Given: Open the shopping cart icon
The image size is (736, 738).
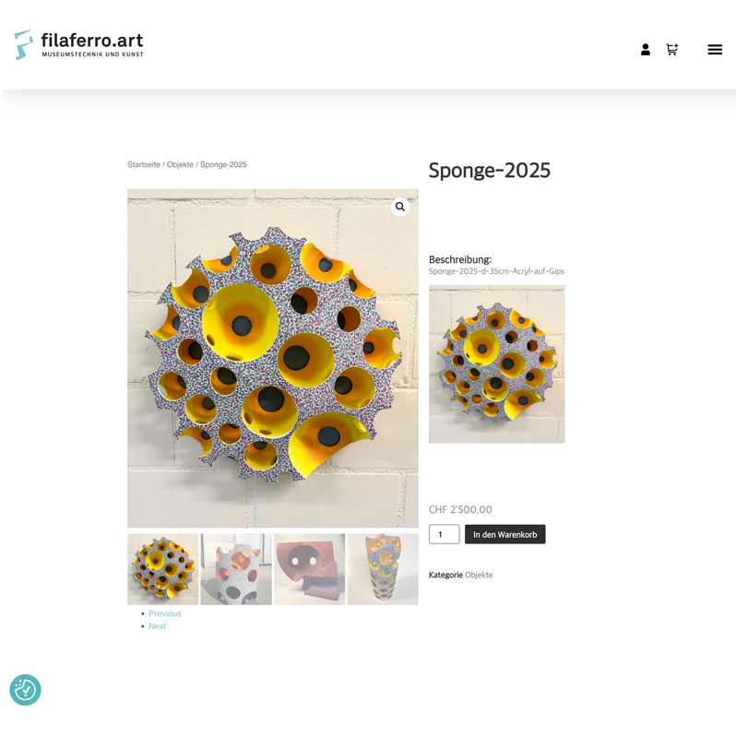Looking at the screenshot, I should pos(672,50).
